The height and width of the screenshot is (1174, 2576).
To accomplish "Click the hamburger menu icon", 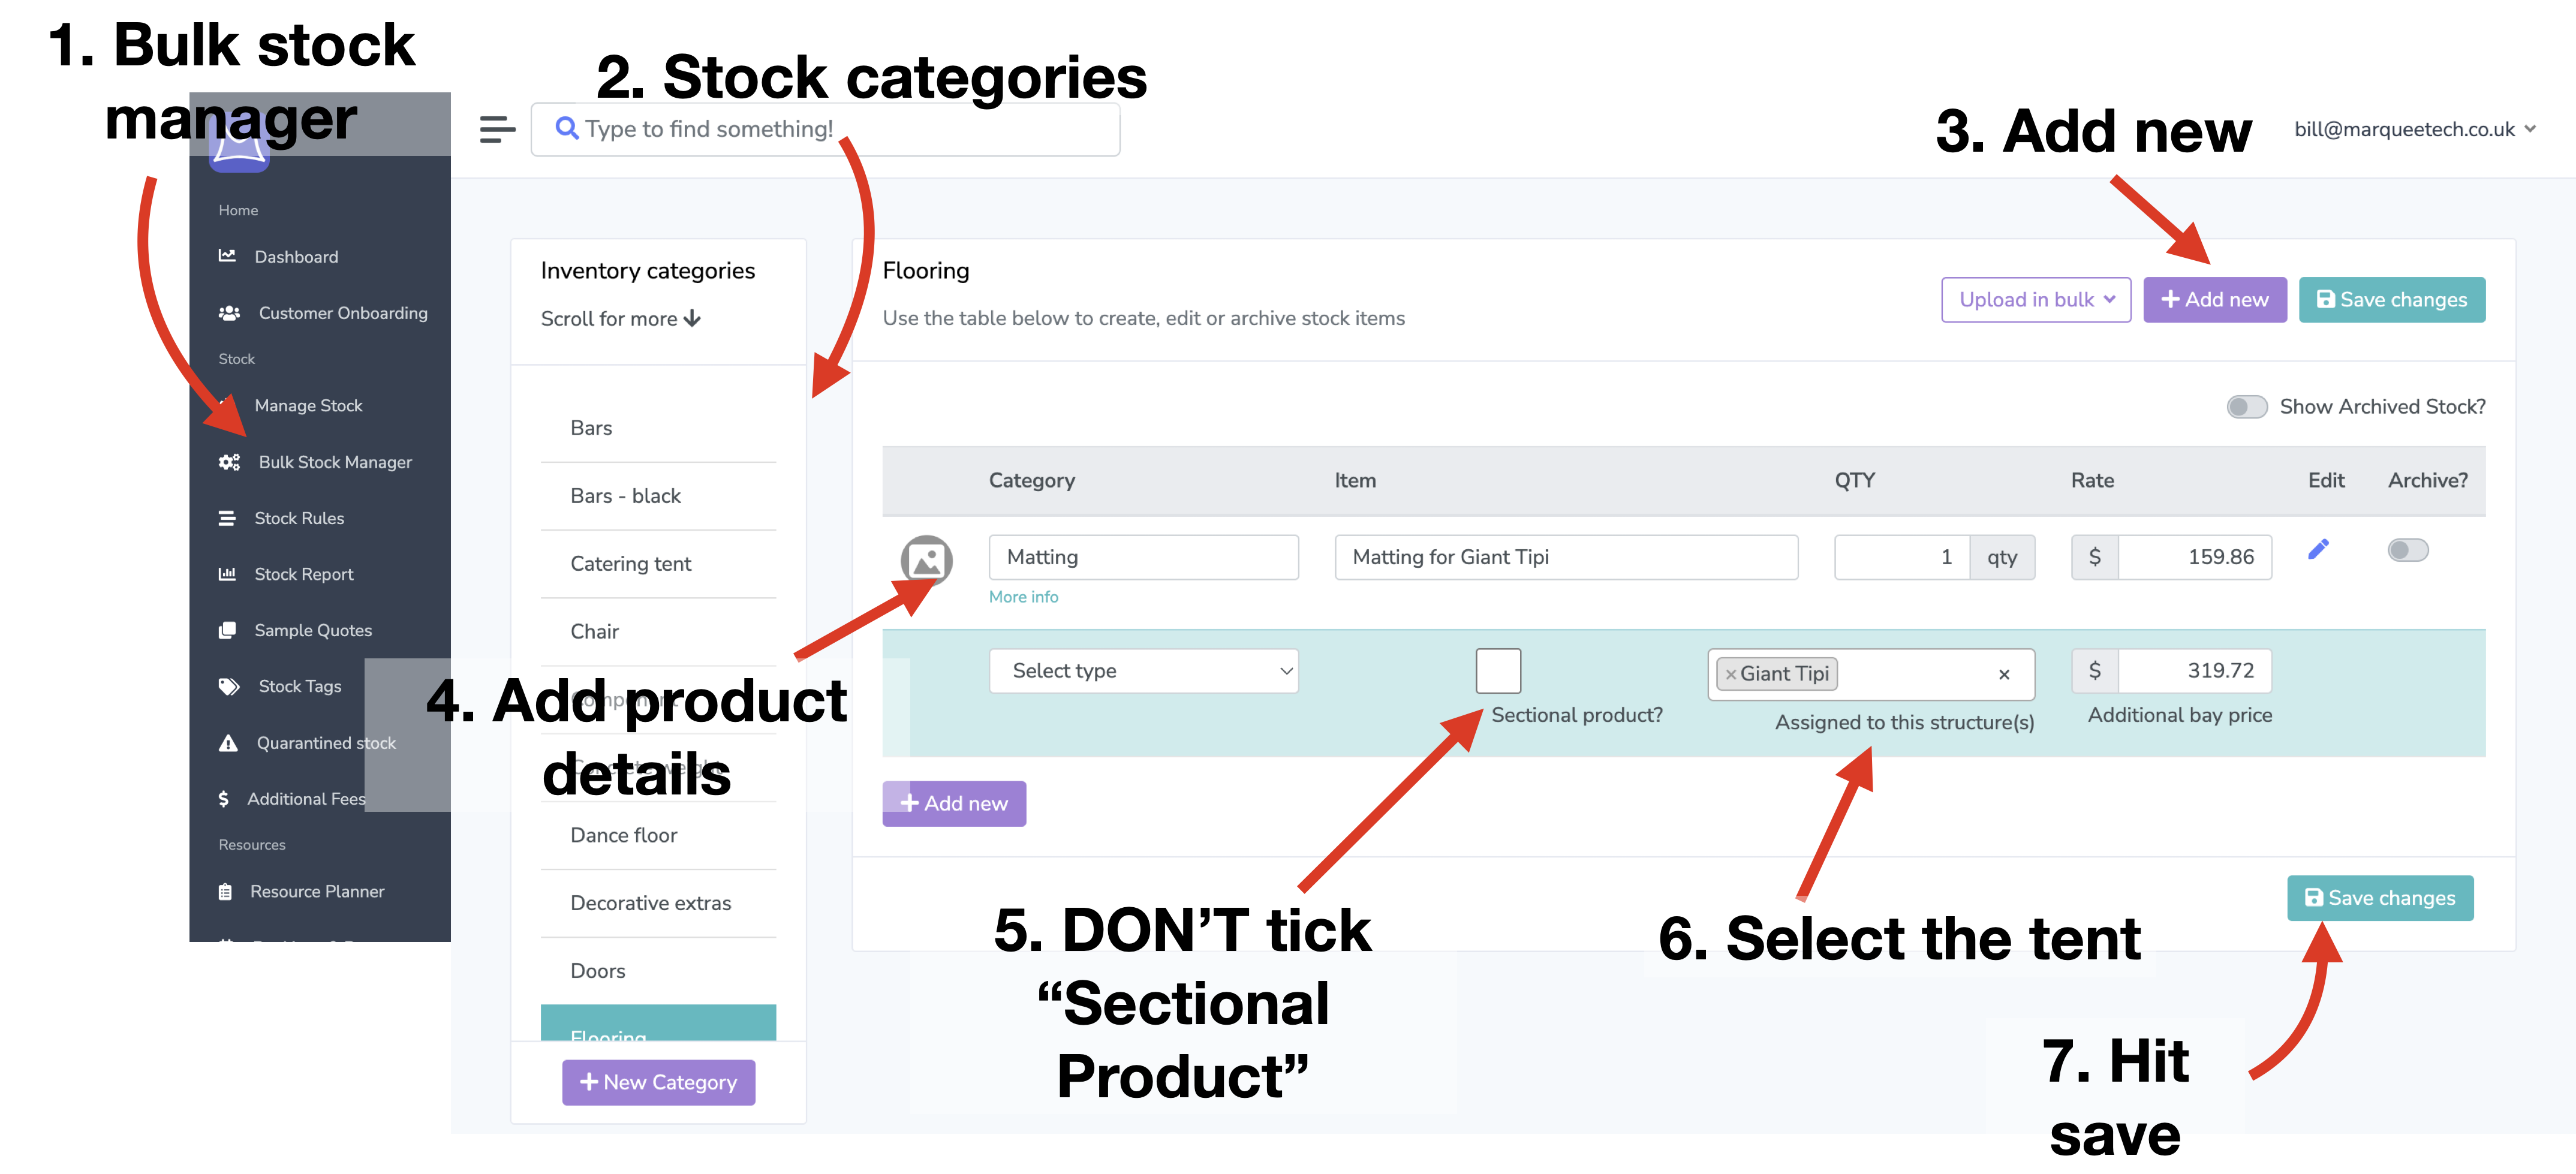I will pos(497,130).
